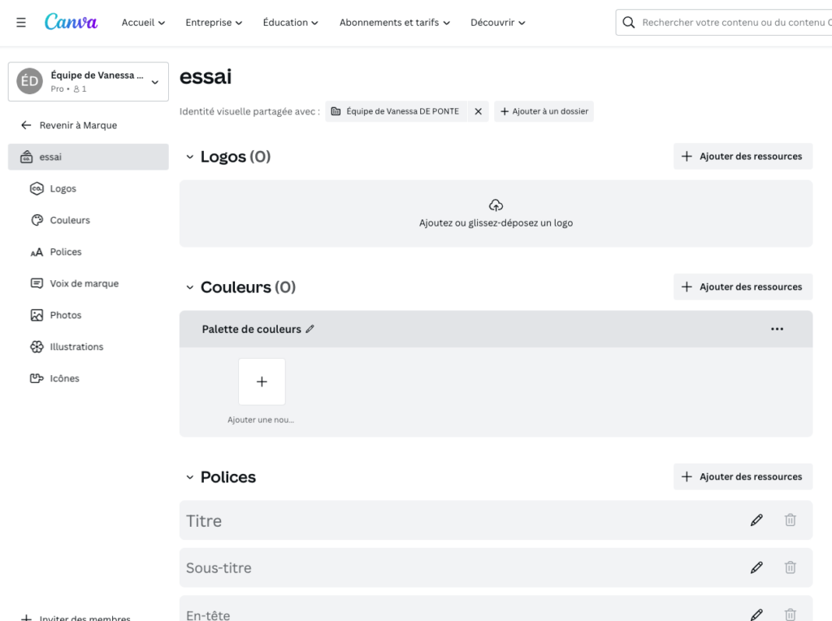The image size is (832, 621).
Task: Click the search magnifier icon
Action: (628, 22)
